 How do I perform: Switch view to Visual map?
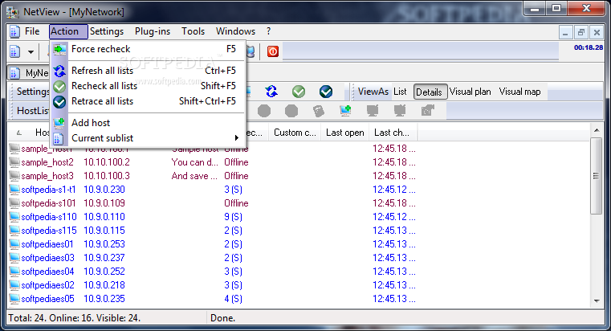[519, 92]
